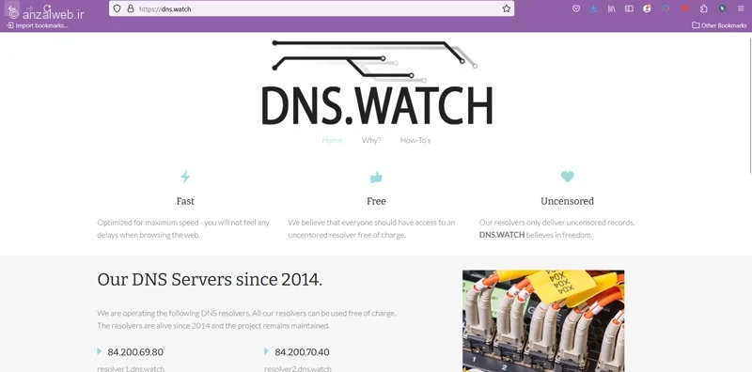Open the How-To's navigation link

pyautogui.click(x=415, y=141)
